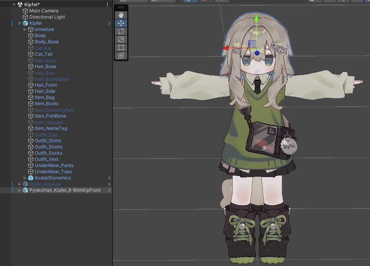Viewport: 370px width, 266px height.
Task: Select Main Camera in hierarchy
Action: (x=44, y=11)
